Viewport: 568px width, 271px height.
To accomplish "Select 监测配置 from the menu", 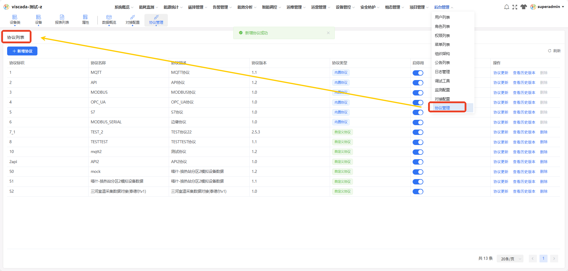I will [x=442, y=90].
